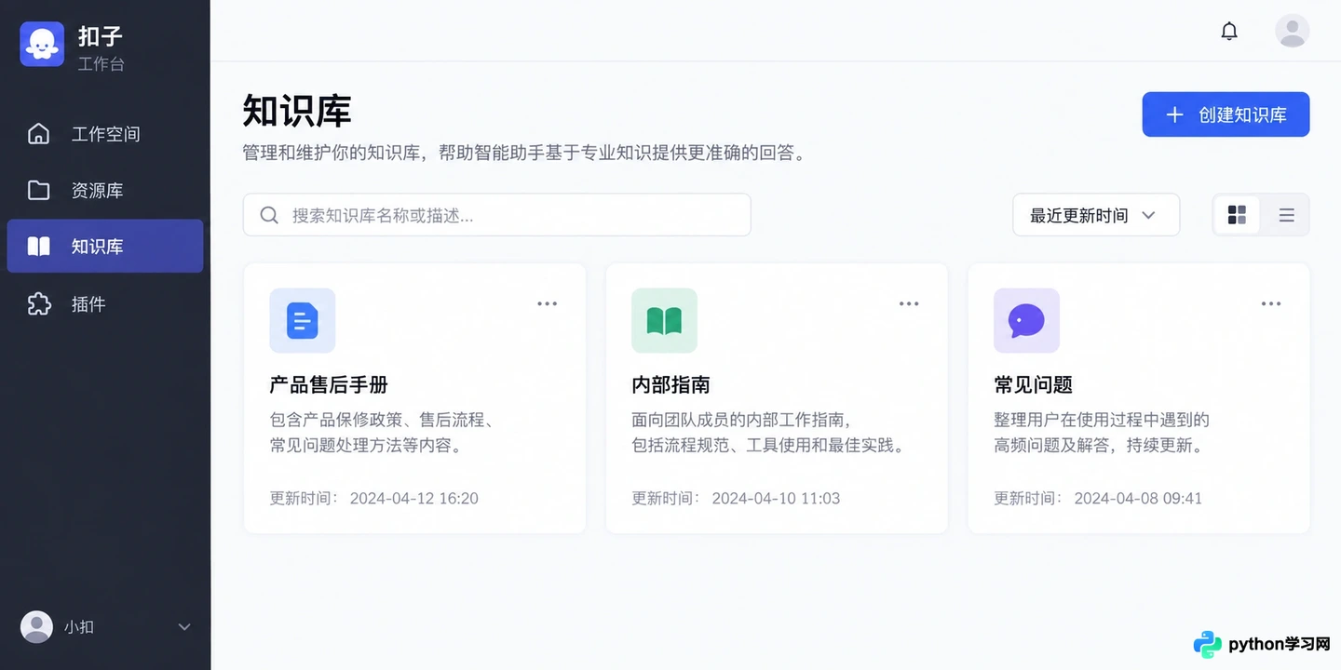Click the 小扣 avatar in sidebar
The width and height of the screenshot is (1341, 670).
click(x=37, y=626)
